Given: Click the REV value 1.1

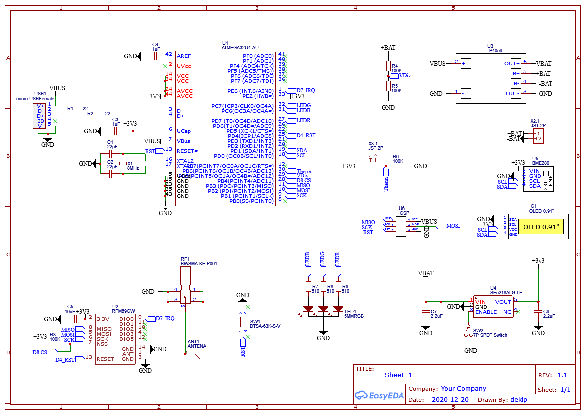Looking at the screenshot, I should (562, 375).
